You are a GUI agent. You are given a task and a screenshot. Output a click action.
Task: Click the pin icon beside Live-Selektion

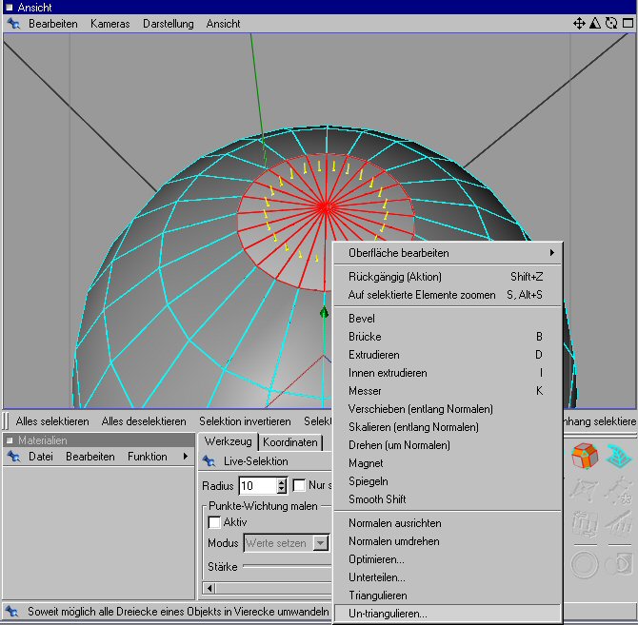pyautogui.click(x=209, y=461)
